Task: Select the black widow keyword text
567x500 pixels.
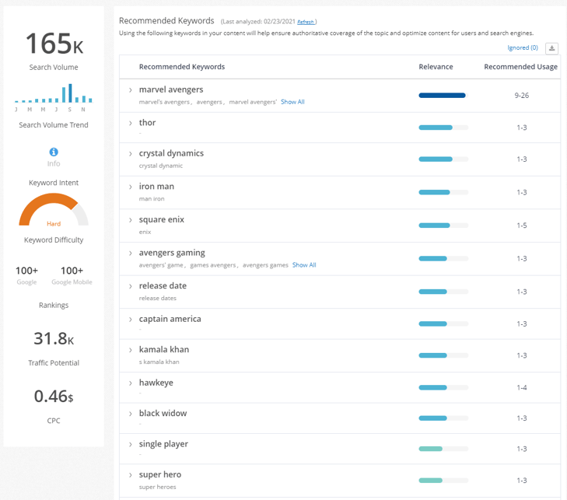Action: (163, 413)
